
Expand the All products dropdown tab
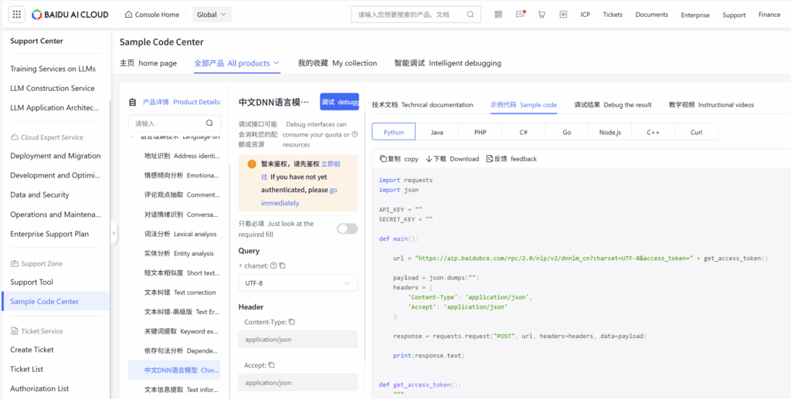click(x=237, y=63)
